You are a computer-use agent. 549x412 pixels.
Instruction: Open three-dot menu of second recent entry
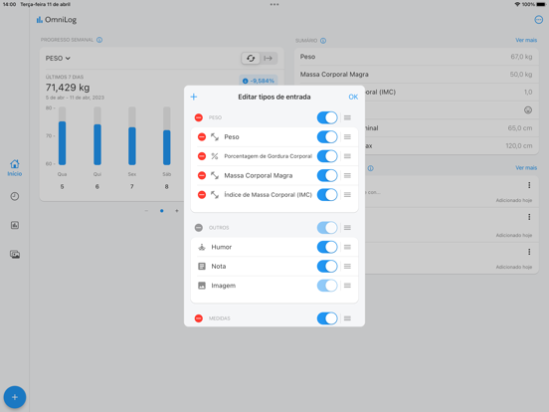coord(529,217)
